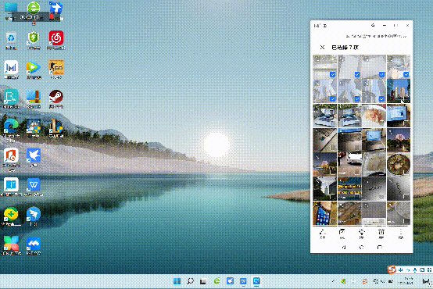Launch the Steam desktop shortcut
433x289 pixels.
[x=56, y=99]
